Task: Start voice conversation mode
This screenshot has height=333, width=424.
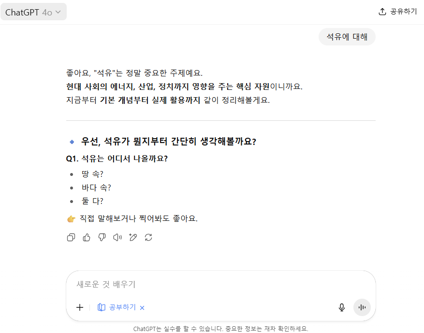Action: click(x=362, y=307)
